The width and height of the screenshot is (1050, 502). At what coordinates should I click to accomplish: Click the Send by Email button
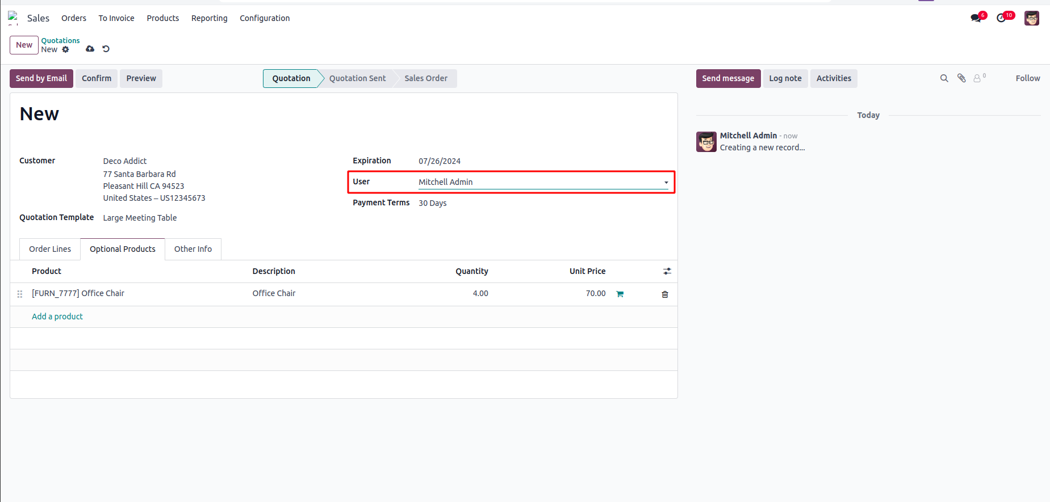41,78
